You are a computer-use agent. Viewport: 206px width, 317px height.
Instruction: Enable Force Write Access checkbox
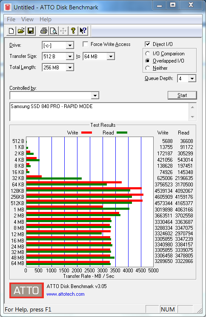(86, 44)
